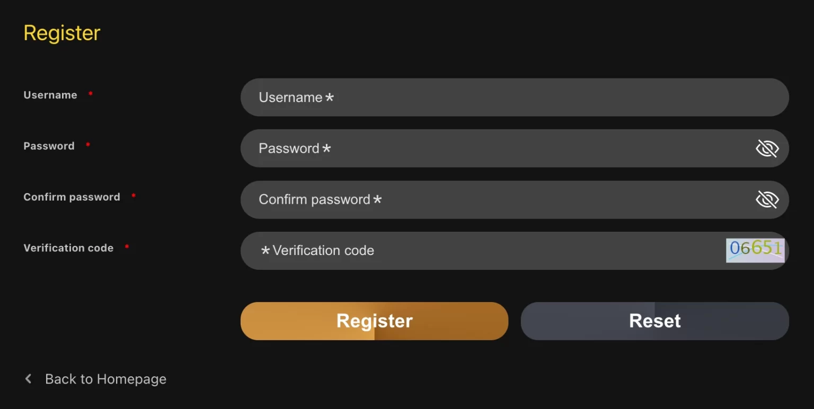This screenshot has width=814, height=409.
Task: Refresh the 06651 captcha image
Action: 755,249
